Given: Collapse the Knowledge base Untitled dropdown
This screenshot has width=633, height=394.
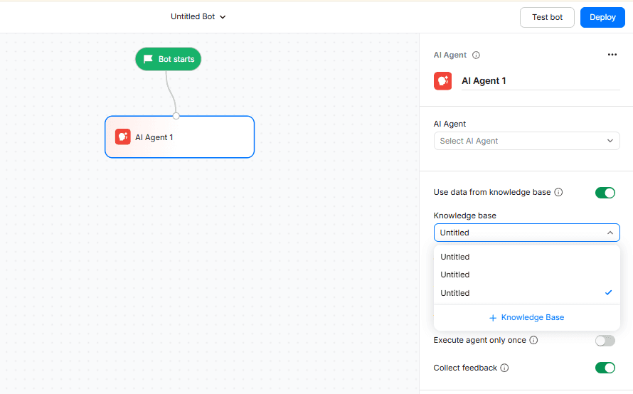Looking at the screenshot, I should point(526,233).
